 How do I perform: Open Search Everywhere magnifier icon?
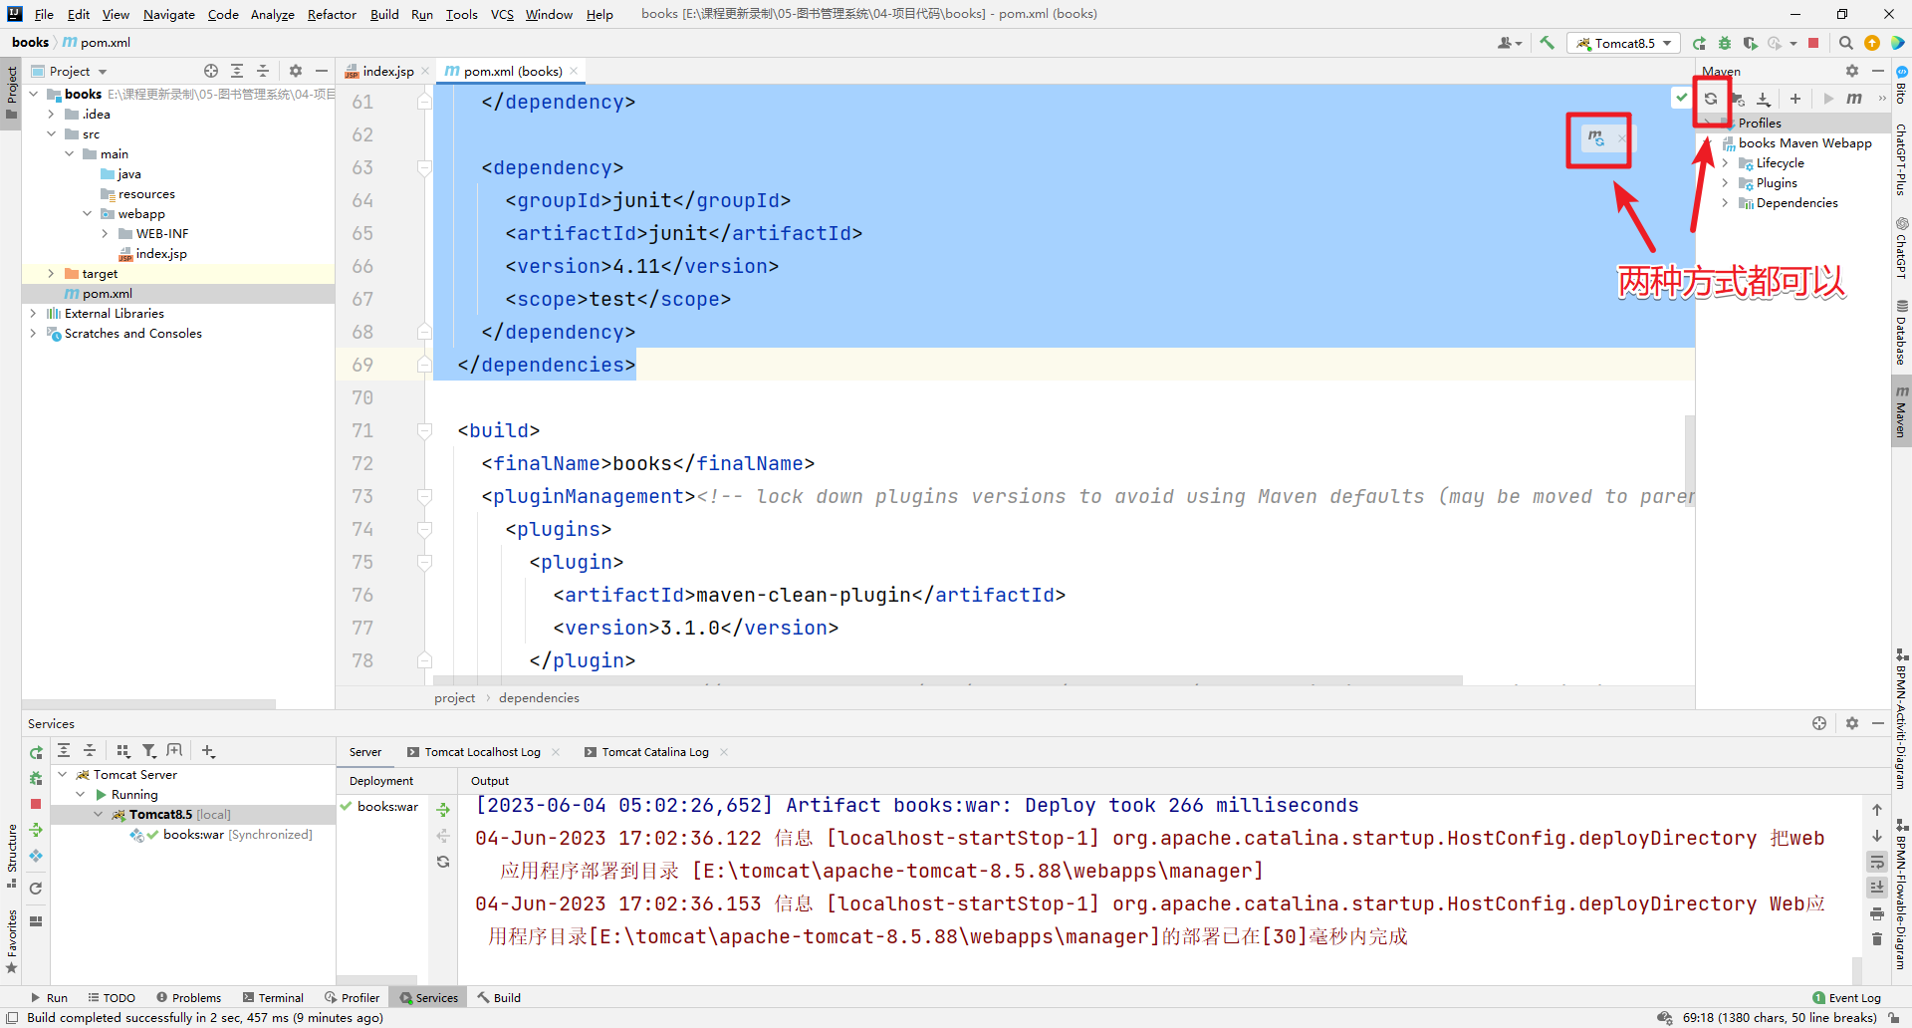[1845, 43]
